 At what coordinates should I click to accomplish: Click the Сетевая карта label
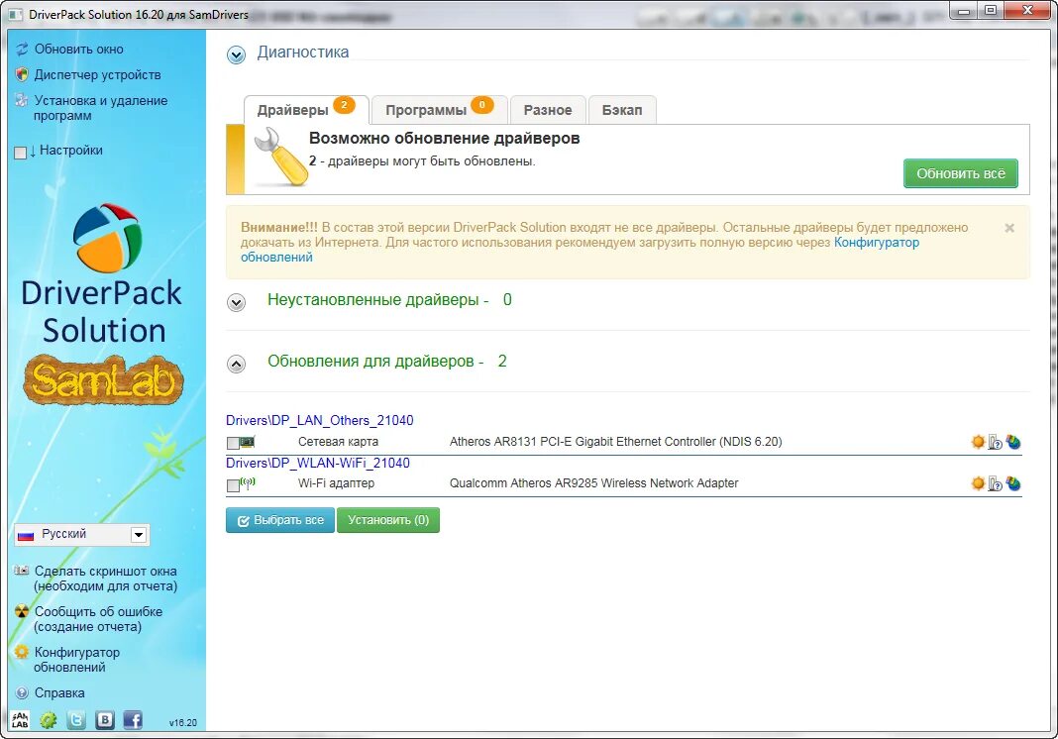(x=338, y=442)
